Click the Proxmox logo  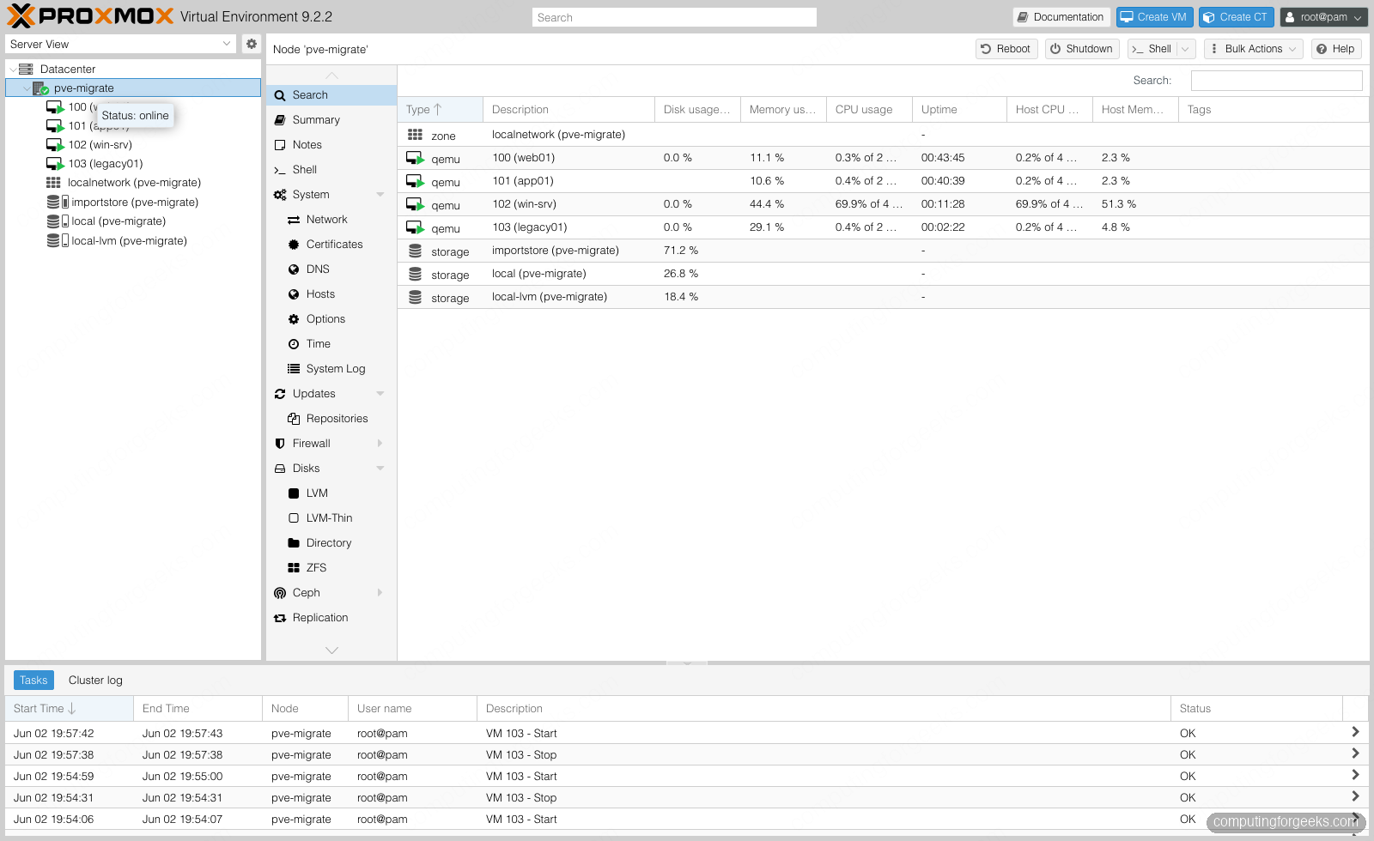coord(90,16)
